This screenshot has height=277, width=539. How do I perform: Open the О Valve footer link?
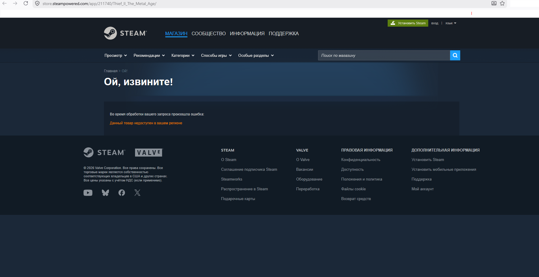coord(303,160)
